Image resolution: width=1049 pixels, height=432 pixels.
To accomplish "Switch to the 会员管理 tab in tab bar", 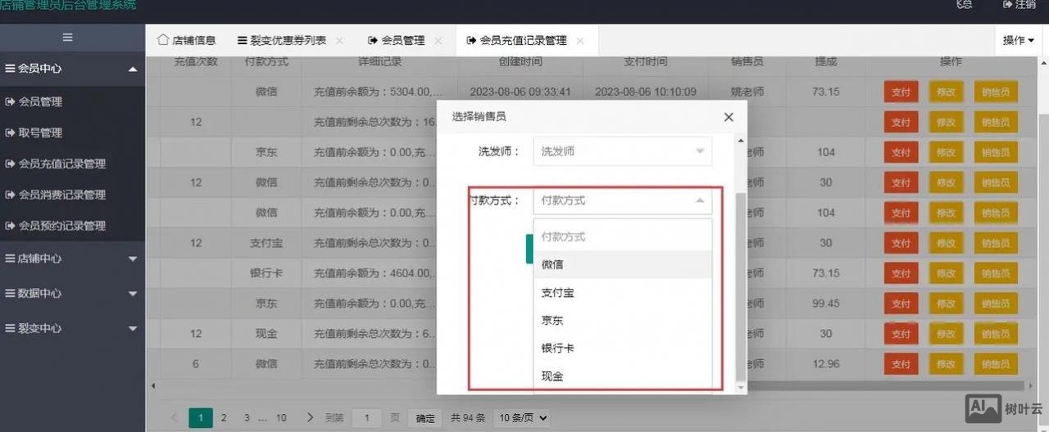I will (397, 40).
